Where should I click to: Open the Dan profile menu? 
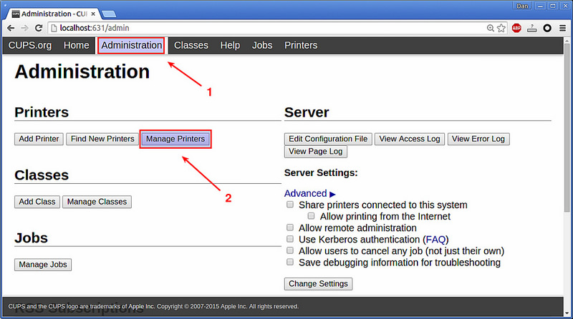point(522,6)
